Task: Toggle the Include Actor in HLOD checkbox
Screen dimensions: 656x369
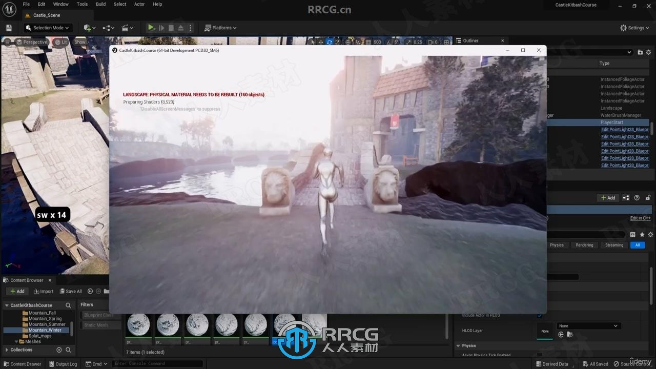Action: click(x=539, y=315)
